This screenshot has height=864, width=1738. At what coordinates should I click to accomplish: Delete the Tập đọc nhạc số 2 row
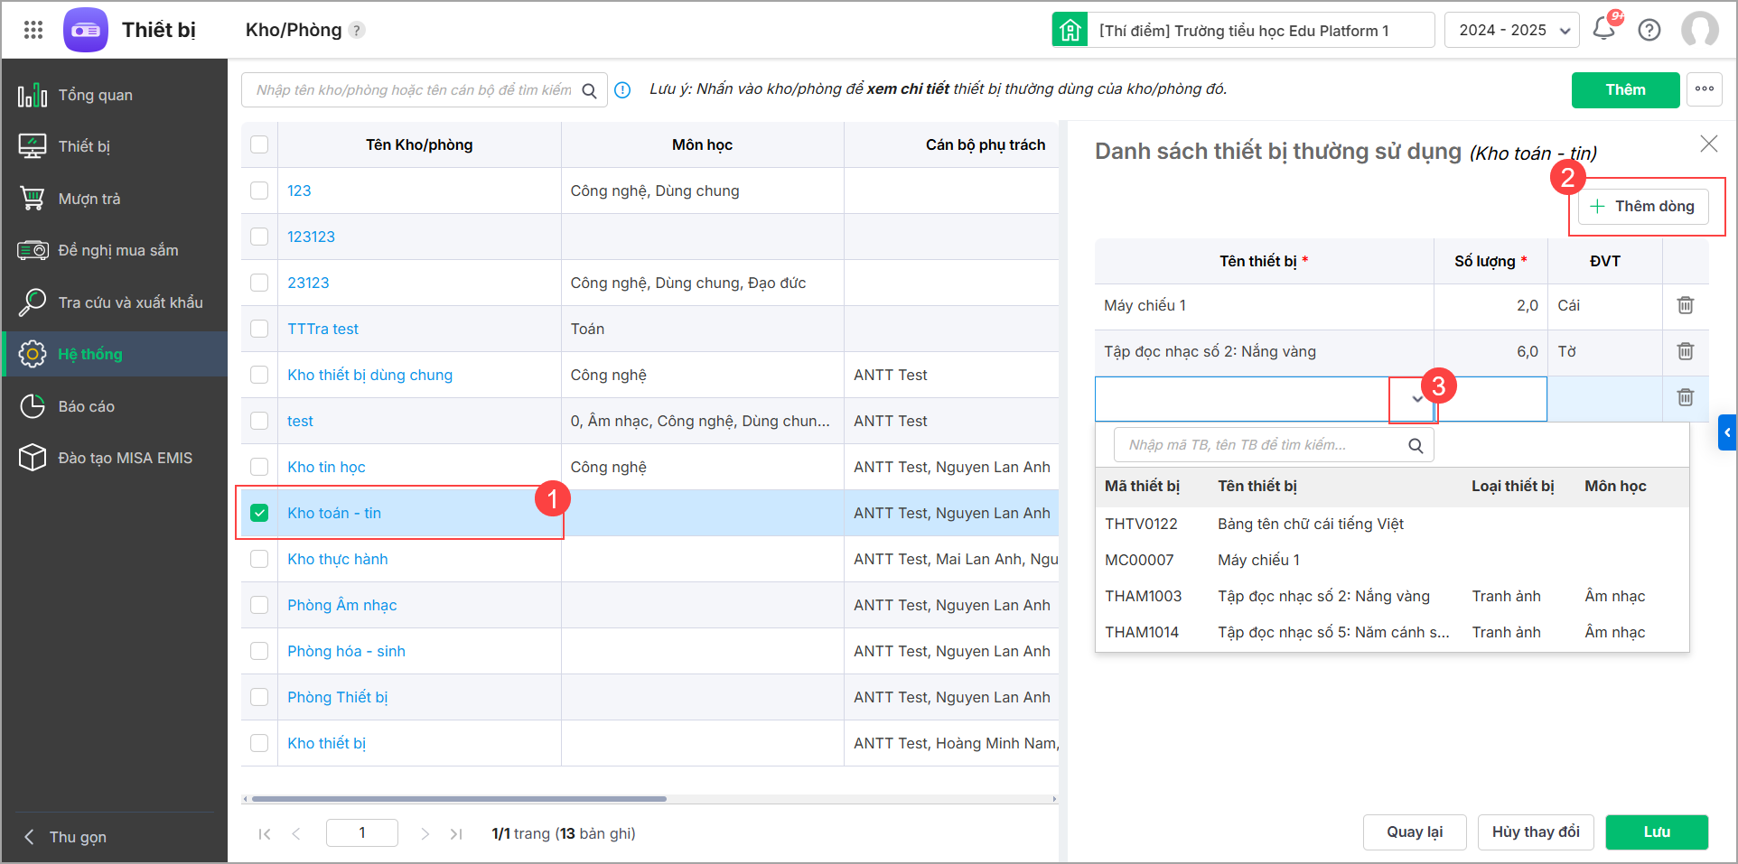click(x=1686, y=351)
